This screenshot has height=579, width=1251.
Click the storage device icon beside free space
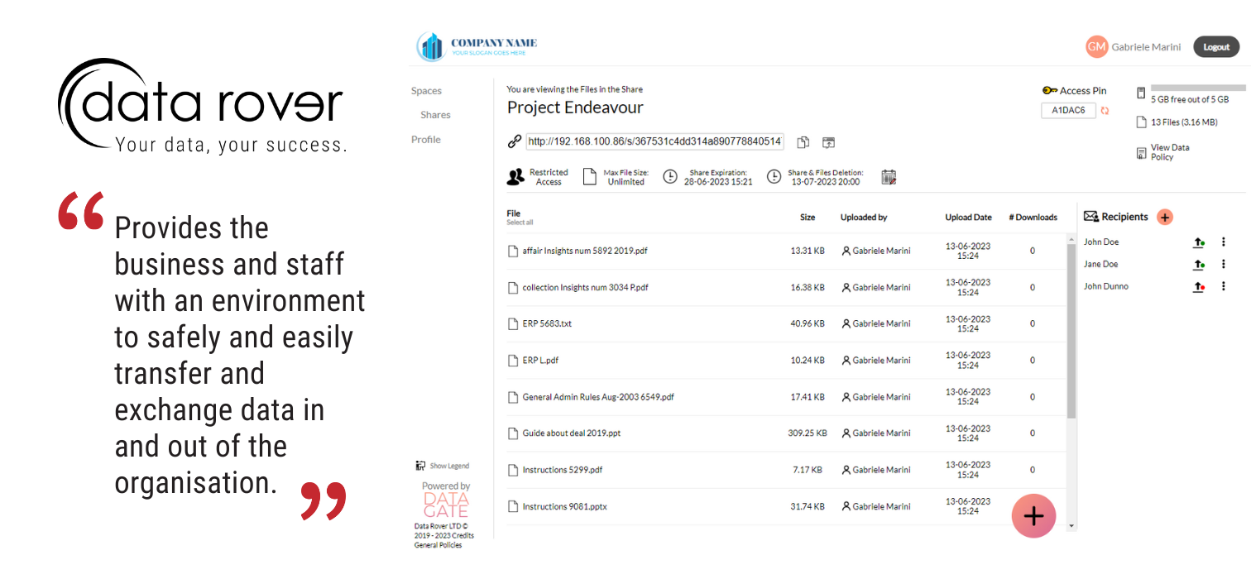pyautogui.click(x=1141, y=93)
